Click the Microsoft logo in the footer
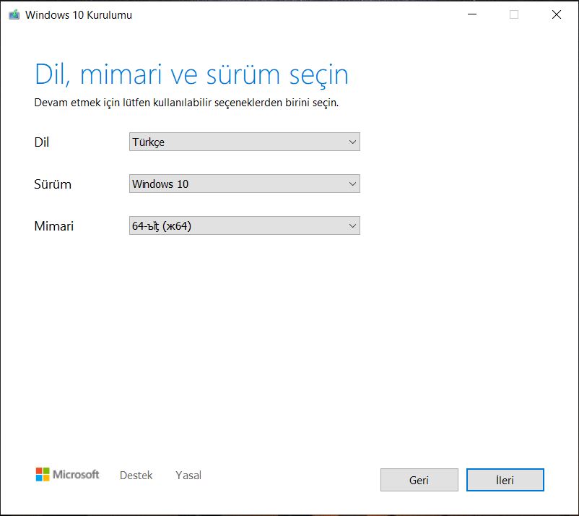 tap(67, 475)
